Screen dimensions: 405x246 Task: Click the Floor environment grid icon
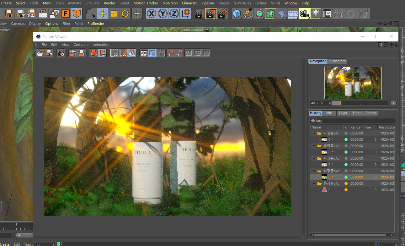293,14
